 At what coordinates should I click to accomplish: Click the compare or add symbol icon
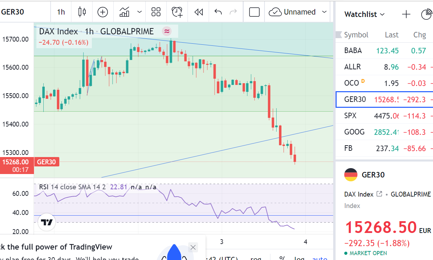point(103,12)
